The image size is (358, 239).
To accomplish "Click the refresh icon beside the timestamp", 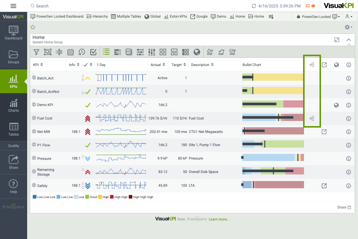I will pos(254,6).
